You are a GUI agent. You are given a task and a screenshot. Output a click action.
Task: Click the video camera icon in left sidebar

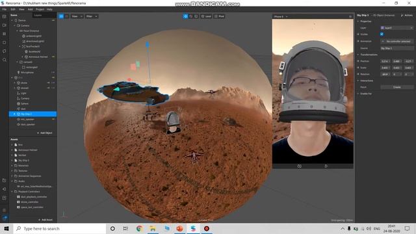[5, 25]
